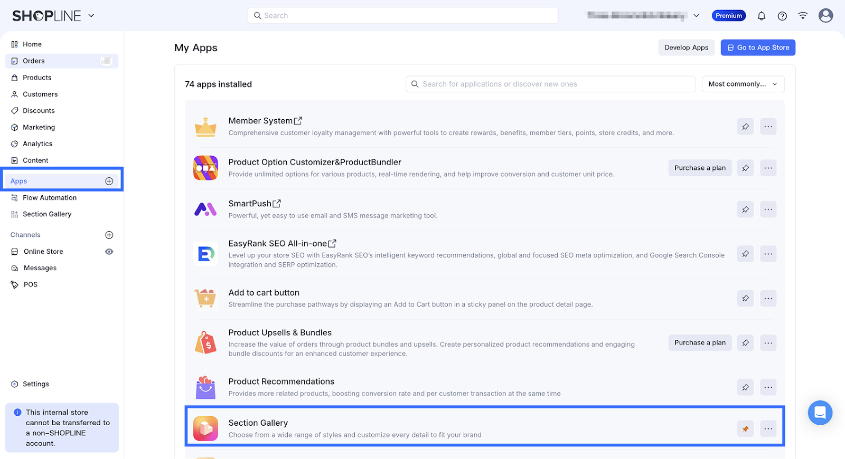Toggle pin for Add to cart button
Image resolution: width=845 pixels, height=459 pixels.
point(745,299)
